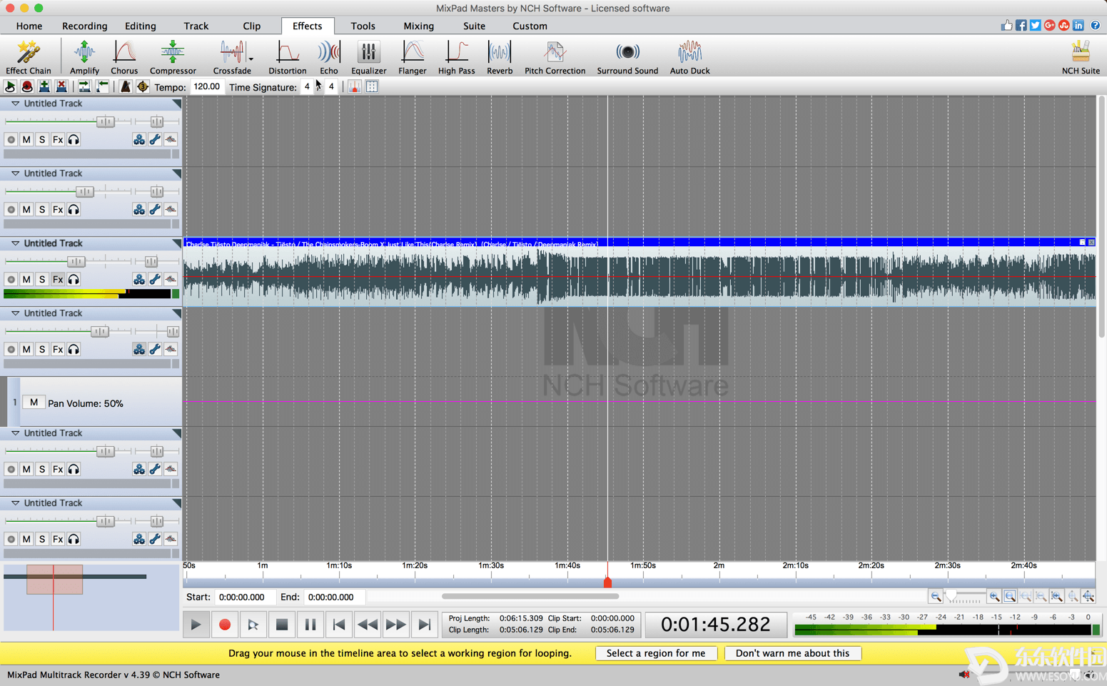The height and width of the screenshot is (686, 1107).
Task: Pause playback
Action: pos(310,625)
